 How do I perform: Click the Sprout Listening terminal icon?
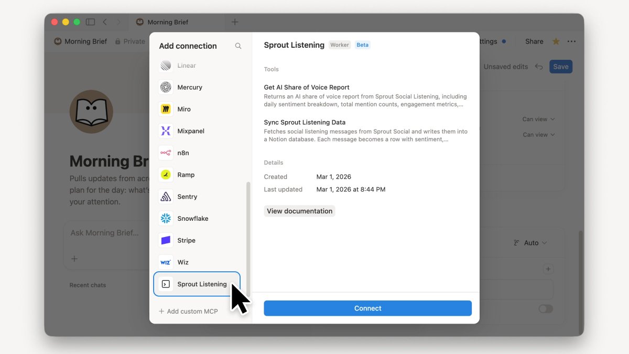166,284
